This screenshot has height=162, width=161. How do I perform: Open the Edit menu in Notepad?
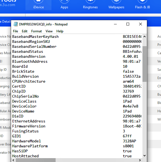[x=25, y=31]
